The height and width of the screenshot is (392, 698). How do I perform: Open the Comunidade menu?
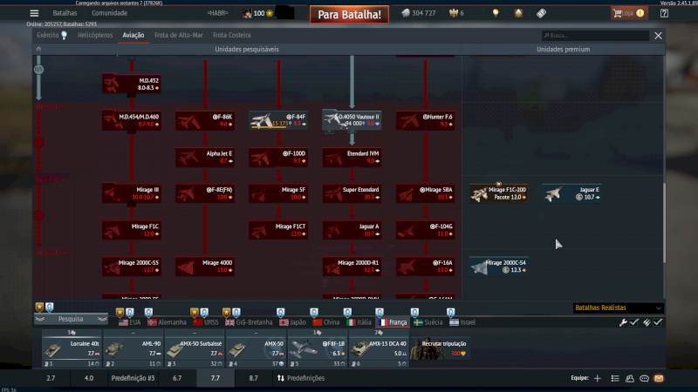point(110,13)
